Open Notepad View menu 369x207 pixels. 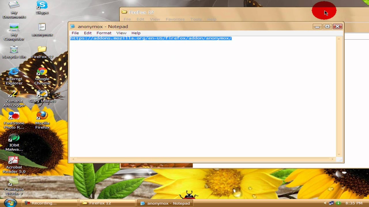(121, 33)
